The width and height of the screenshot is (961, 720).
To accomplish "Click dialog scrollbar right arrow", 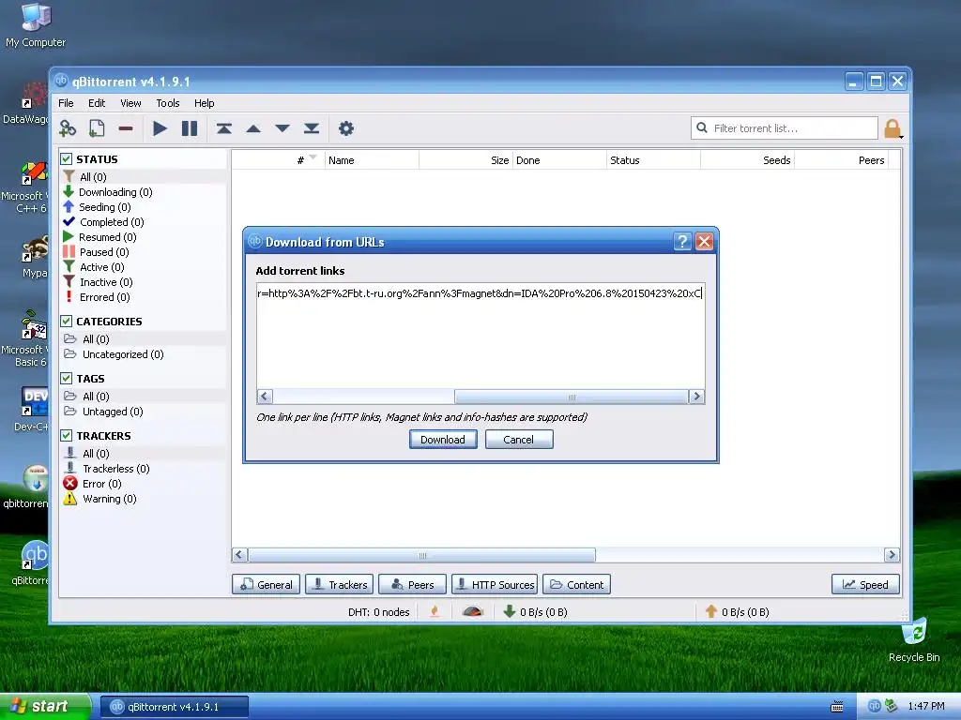I will [696, 397].
